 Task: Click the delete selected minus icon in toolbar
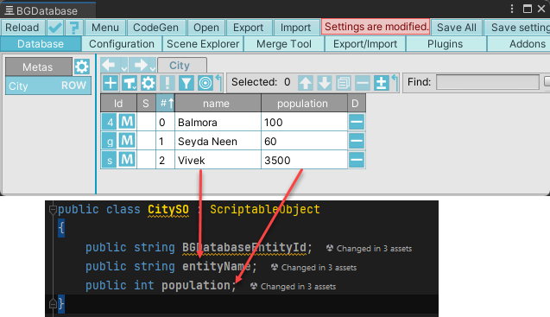pos(363,83)
